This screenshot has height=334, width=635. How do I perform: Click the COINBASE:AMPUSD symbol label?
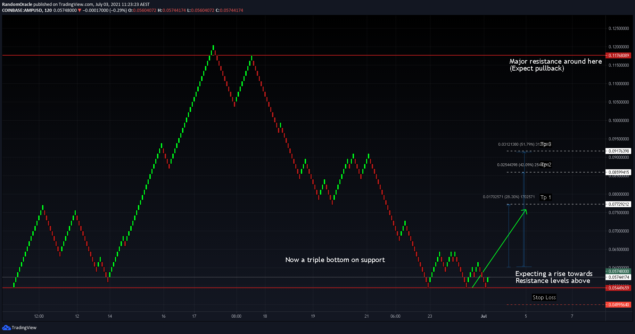tap(22, 10)
